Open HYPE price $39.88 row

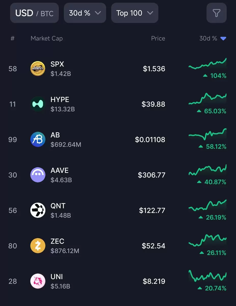118,104
